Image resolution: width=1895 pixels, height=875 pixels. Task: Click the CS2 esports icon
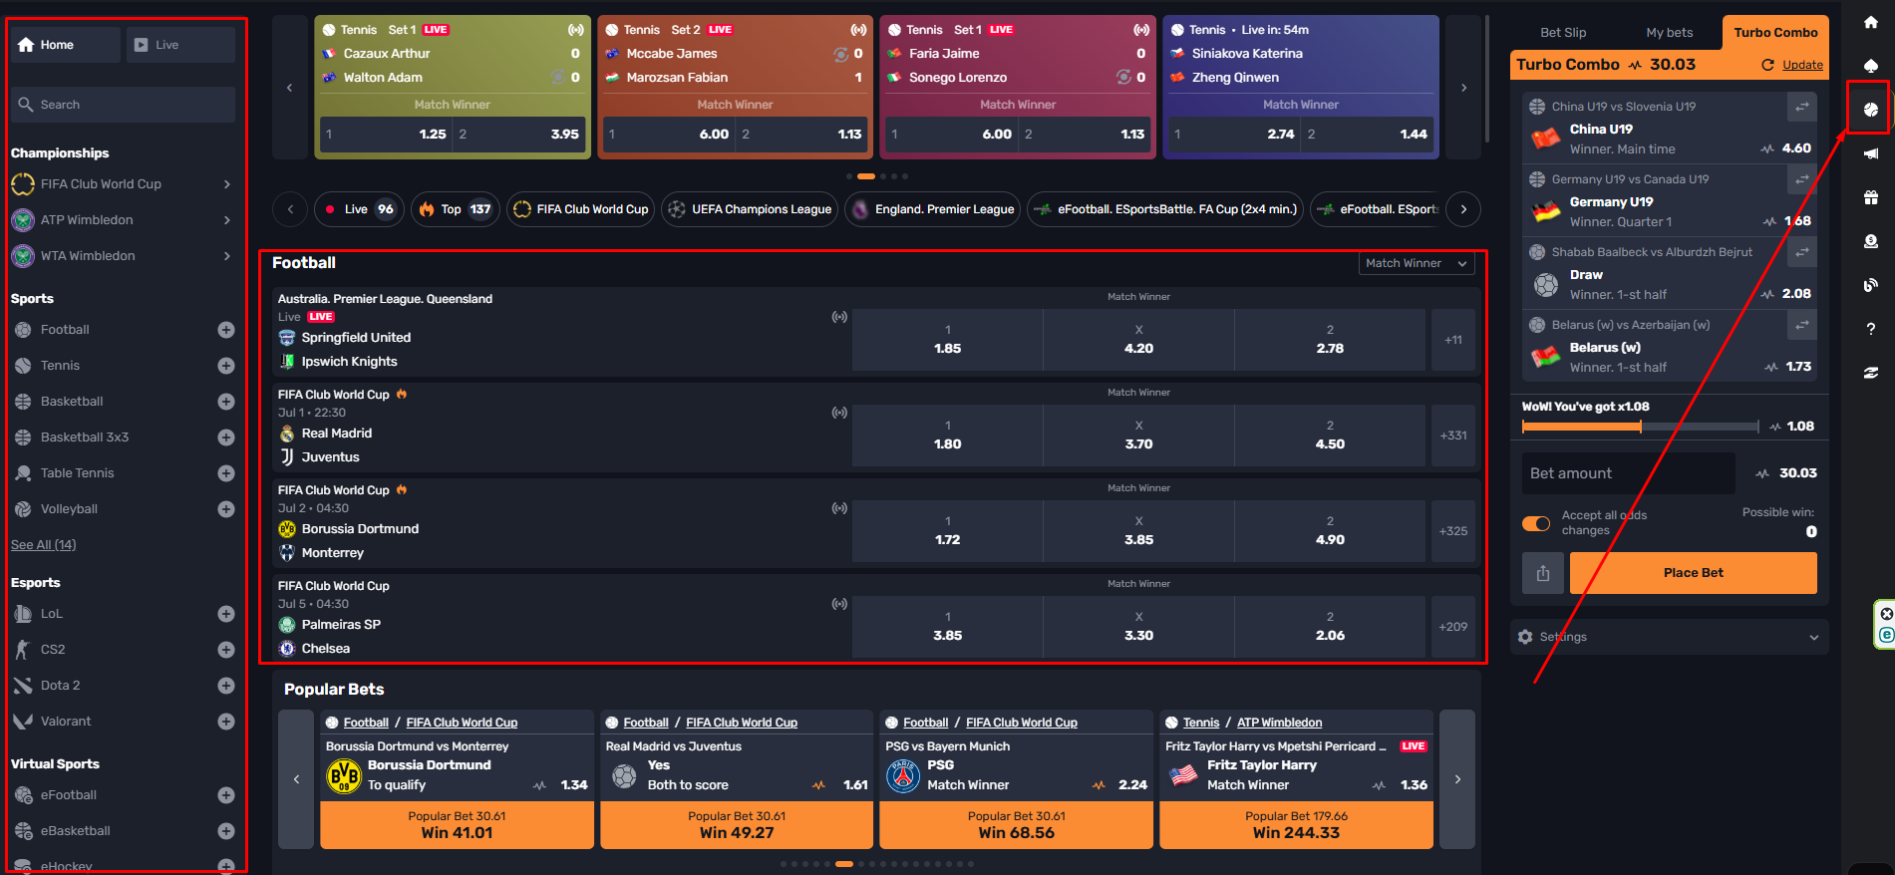[23, 650]
